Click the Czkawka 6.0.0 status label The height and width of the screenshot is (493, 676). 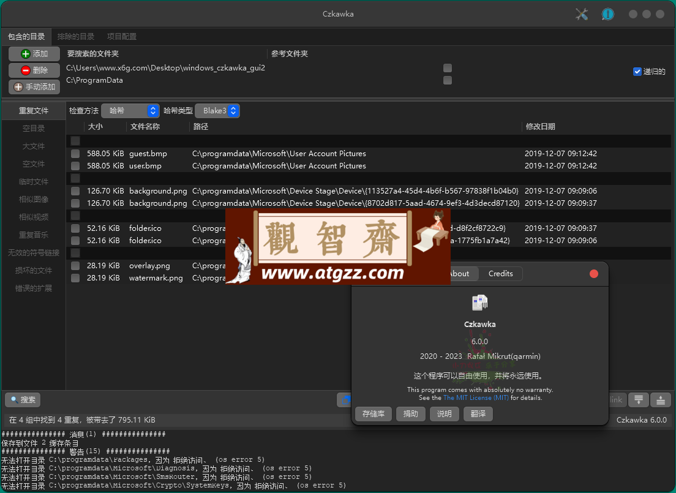pyautogui.click(x=642, y=420)
